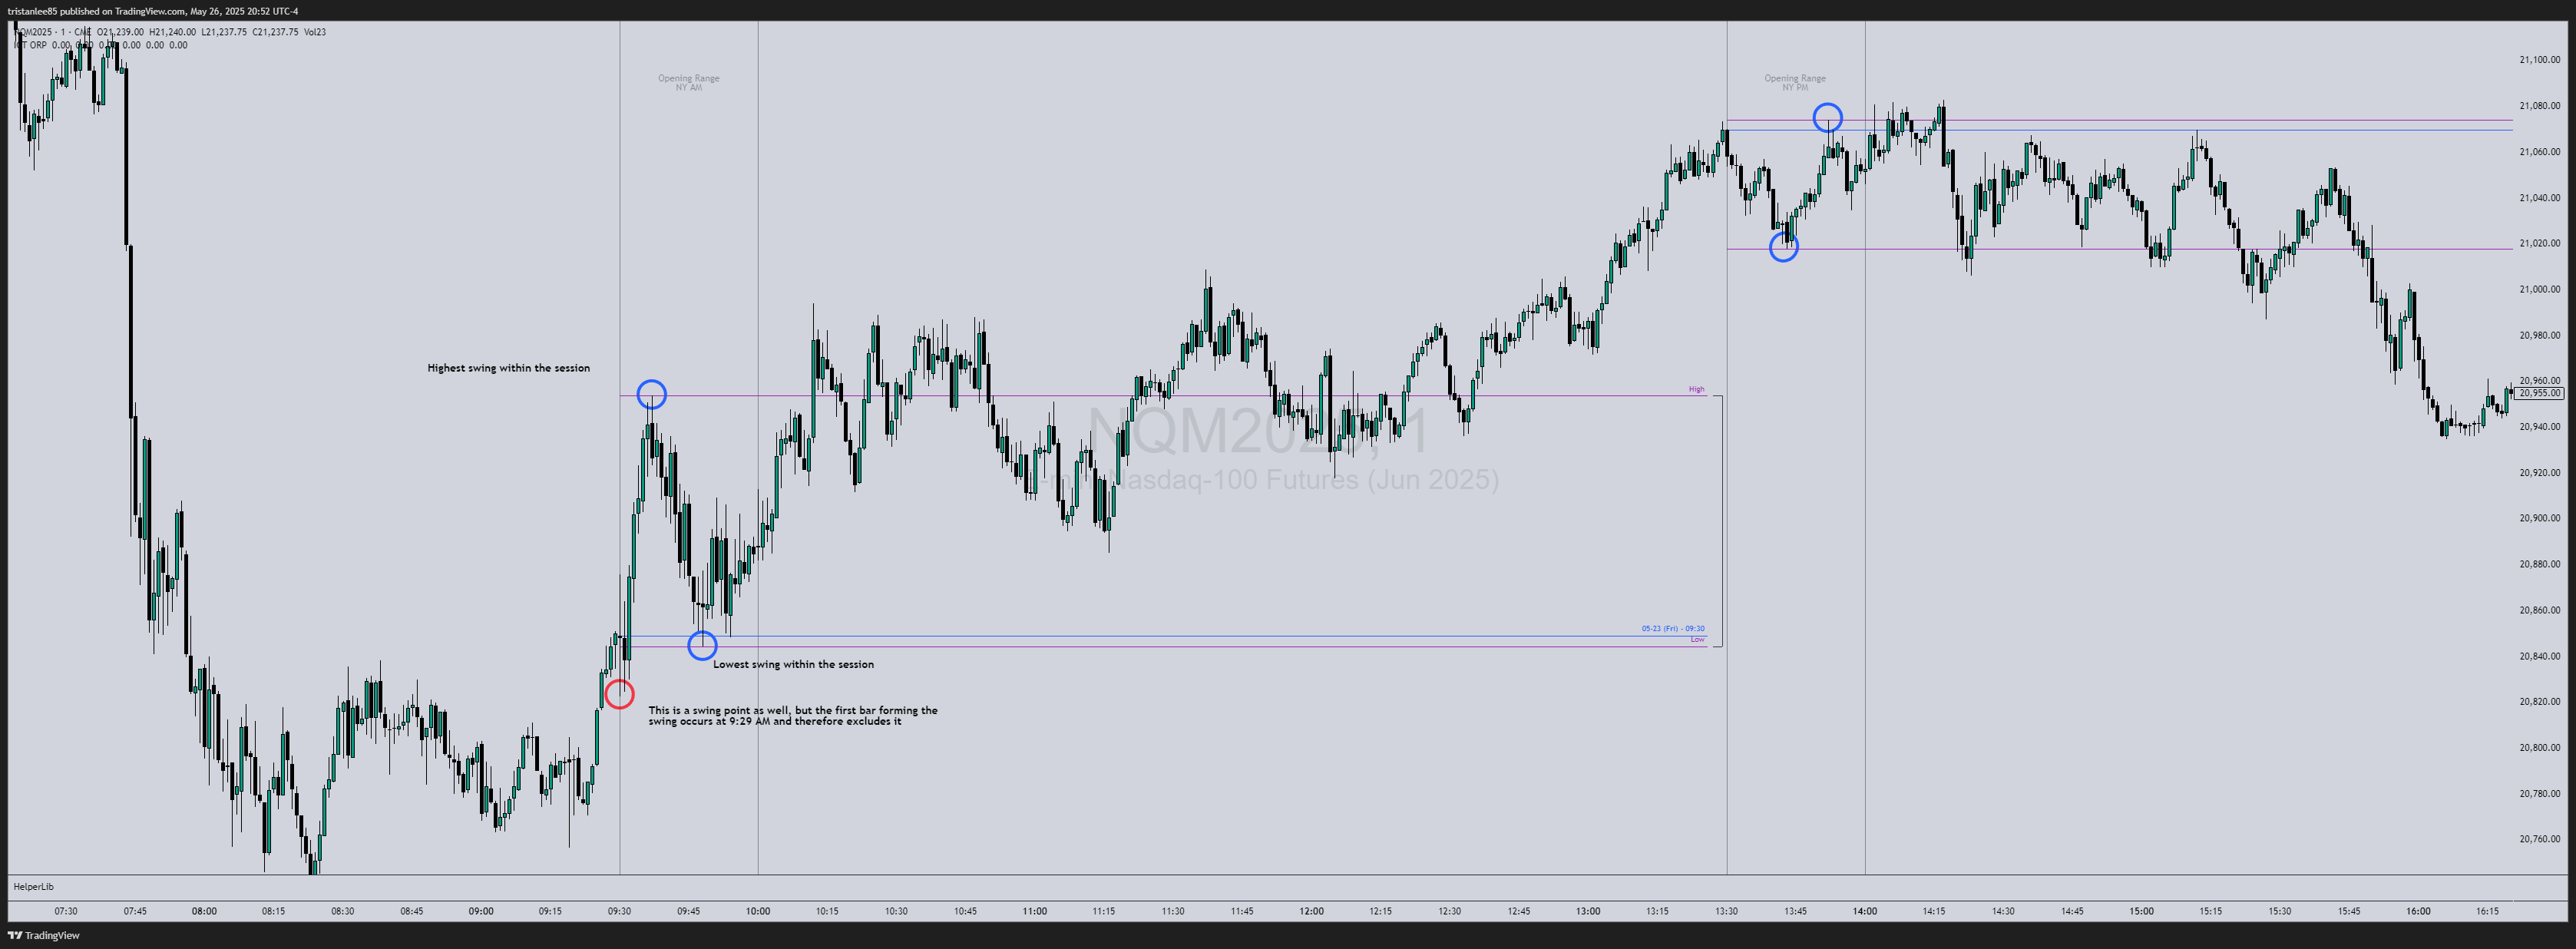The height and width of the screenshot is (949, 2576).
Task: Click the O21,239.00 open value in legend
Action: (120, 32)
